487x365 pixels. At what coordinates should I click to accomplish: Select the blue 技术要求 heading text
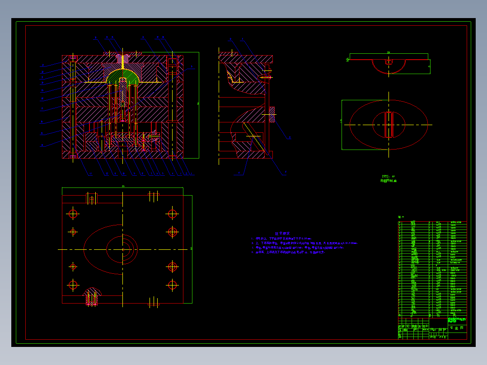pos(282,233)
